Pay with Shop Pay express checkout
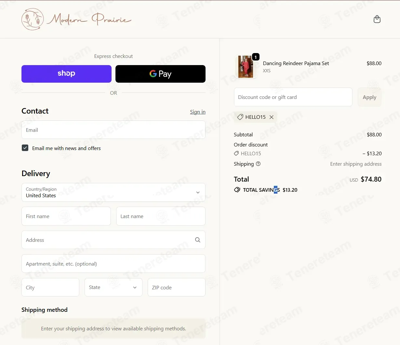This screenshot has width=400, height=345. tap(66, 74)
